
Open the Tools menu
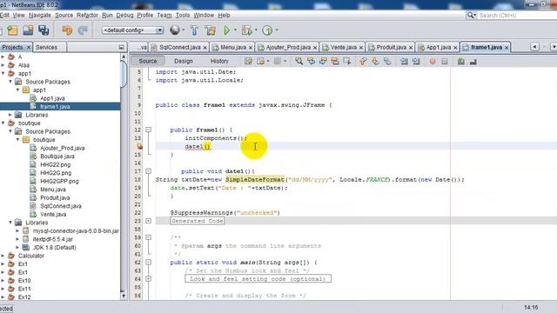tap(183, 16)
